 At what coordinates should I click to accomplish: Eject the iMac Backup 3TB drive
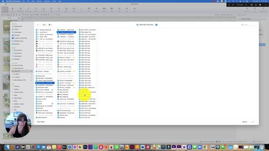tap(31, 80)
